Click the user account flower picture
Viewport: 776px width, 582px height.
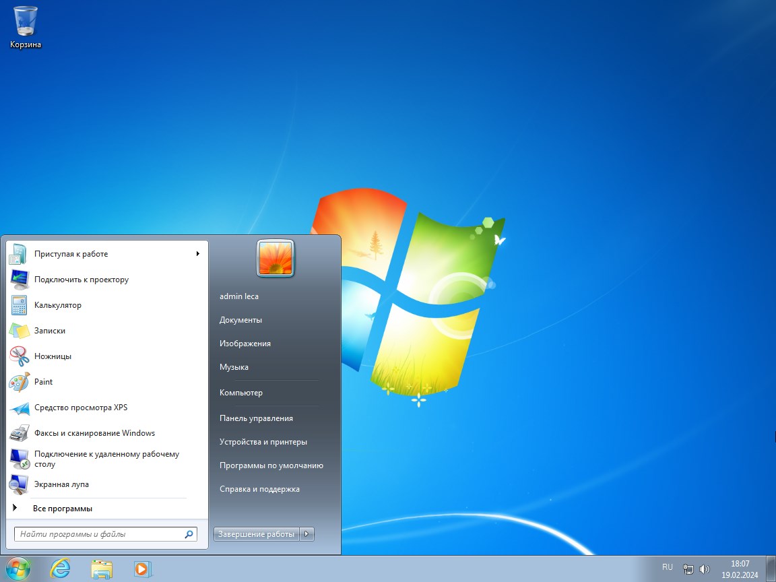(x=276, y=259)
